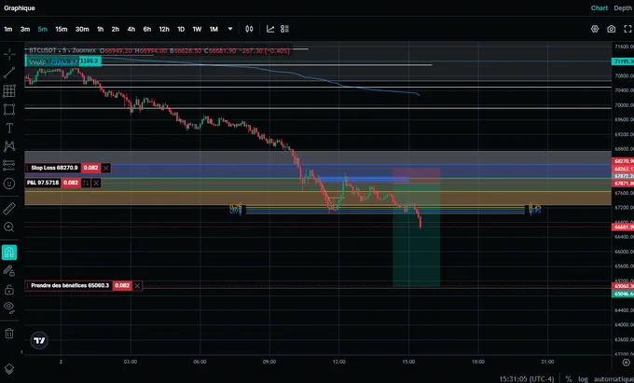Click the Prendre des bénéfices 65060.3 label
This screenshot has width=634, height=383.
coord(70,286)
